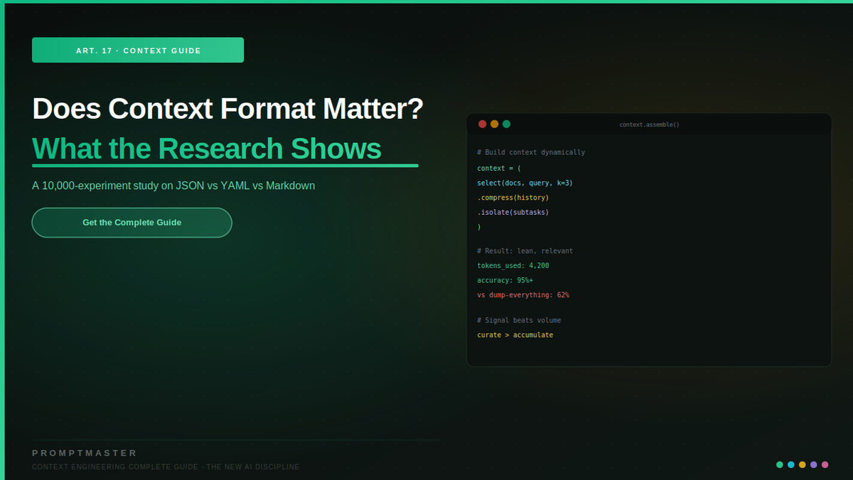This screenshot has height=480, width=853.
Task: Click the comment Signal beats volume
Action: click(519, 320)
